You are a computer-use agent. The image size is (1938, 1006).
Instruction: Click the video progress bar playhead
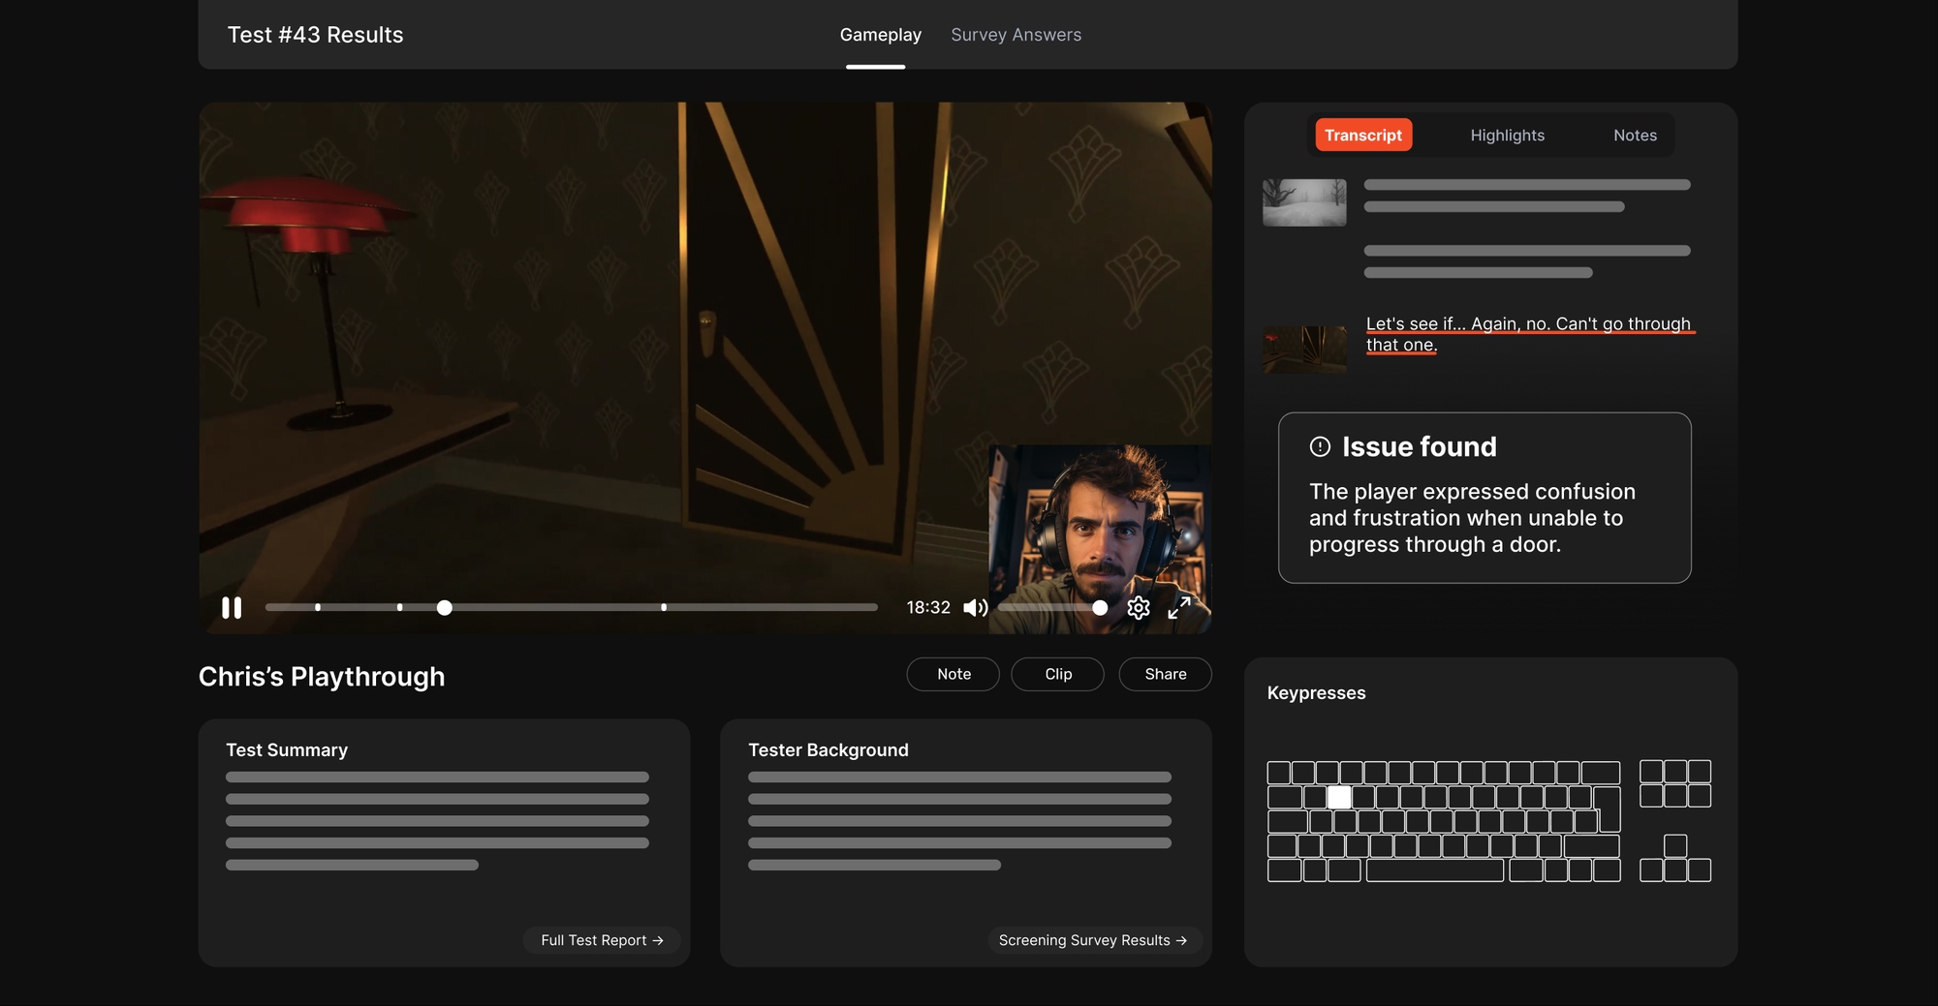[444, 607]
